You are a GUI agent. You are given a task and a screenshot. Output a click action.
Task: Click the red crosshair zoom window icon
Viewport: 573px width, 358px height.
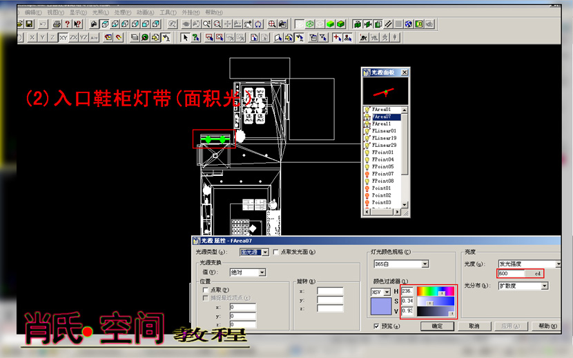[272, 24]
